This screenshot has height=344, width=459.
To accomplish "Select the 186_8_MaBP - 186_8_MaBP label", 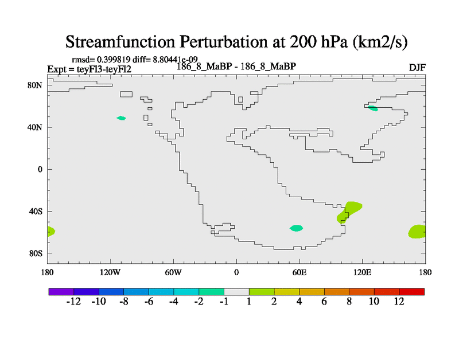I will [236, 67].
